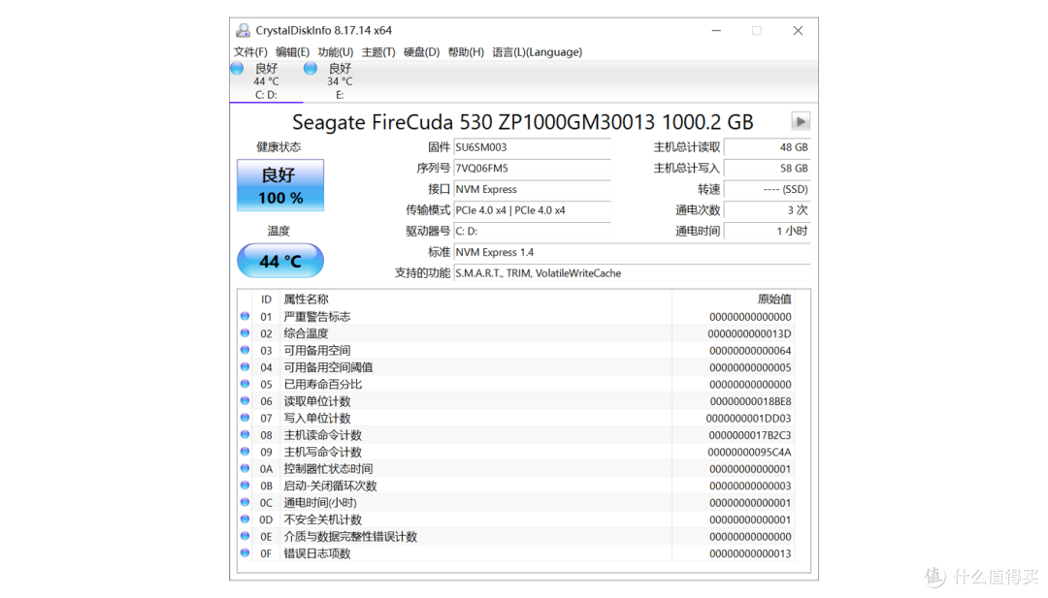Image resolution: width=1048 pixels, height=598 pixels.
Task: Go to next disk with the arrow button
Action: coord(801,121)
